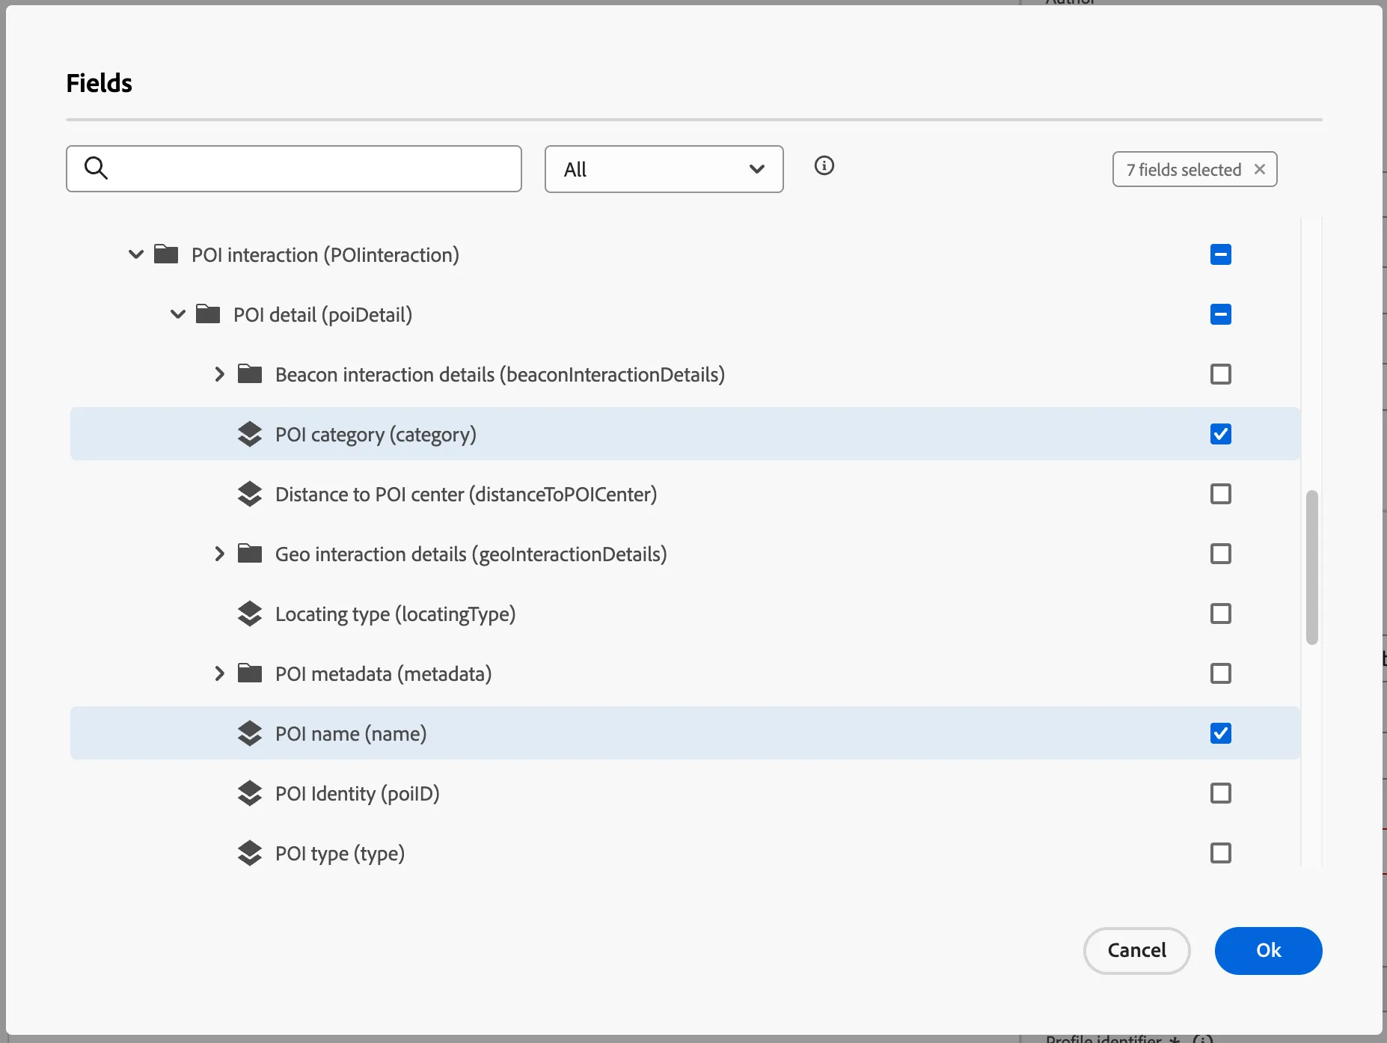Check the Beacon interaction details checkbox
The width and height of the screenshot is (1387, 1043).
(1221, 374)
